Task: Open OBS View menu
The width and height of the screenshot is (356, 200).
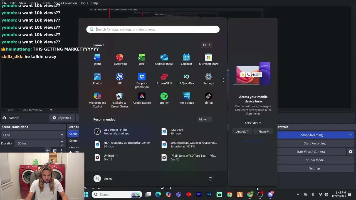Action: [23, 3]
